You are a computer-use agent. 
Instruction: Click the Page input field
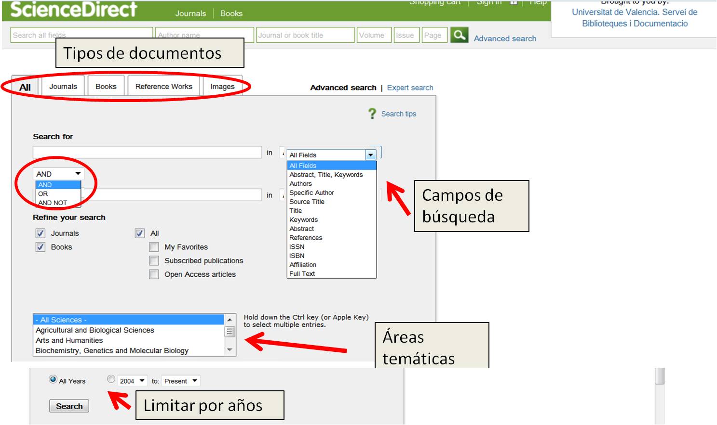pos(434,35)
